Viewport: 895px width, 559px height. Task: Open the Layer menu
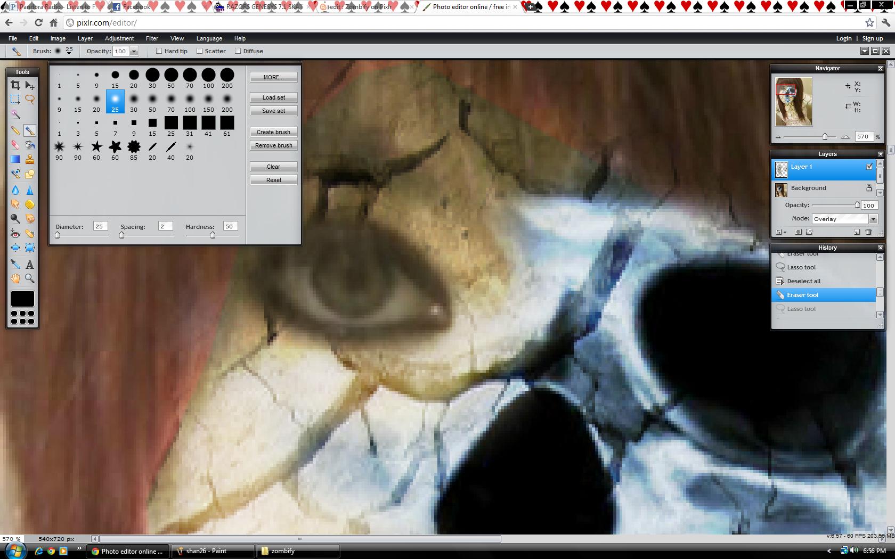(85, 38)
